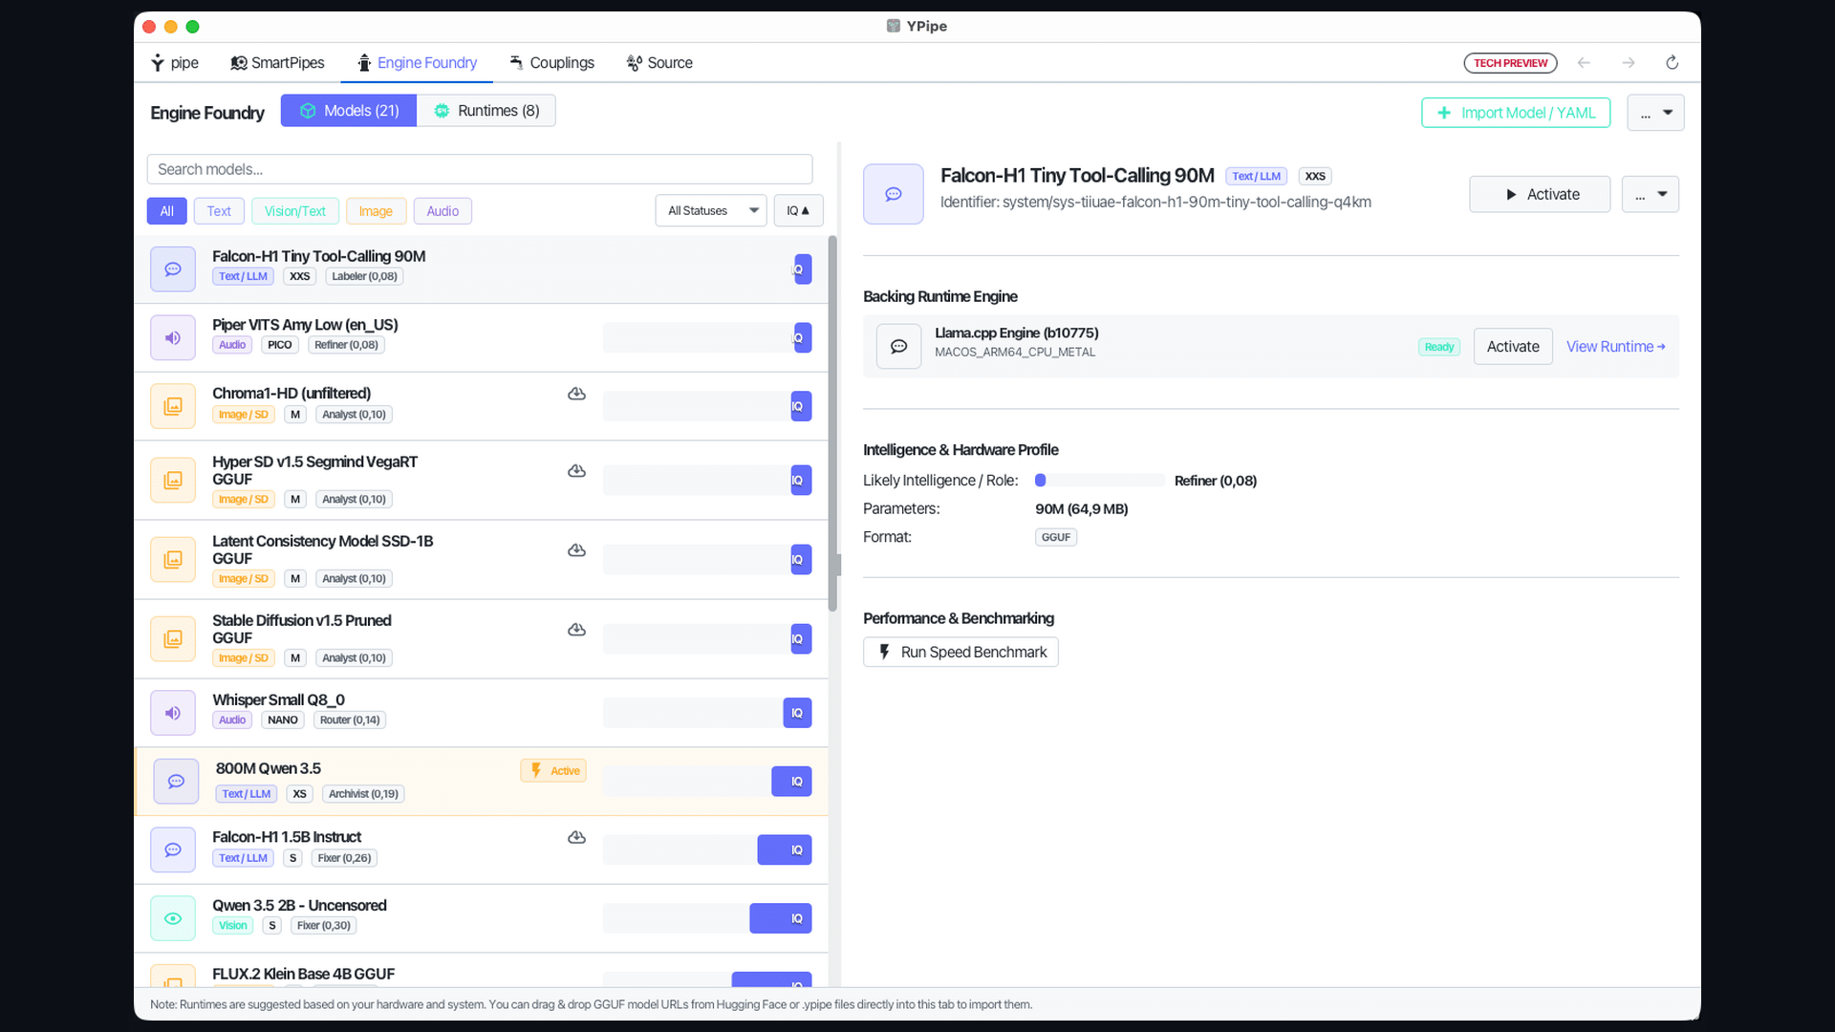Open the Source tab
1835x1032 pixels.
(659, 63)
